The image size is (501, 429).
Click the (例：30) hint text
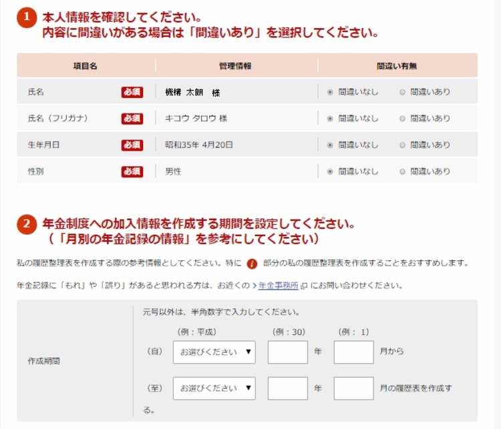[x=289, y=332]
